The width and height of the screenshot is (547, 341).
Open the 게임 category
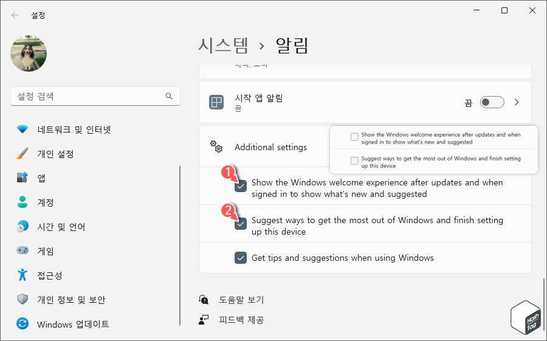[46, 251]
